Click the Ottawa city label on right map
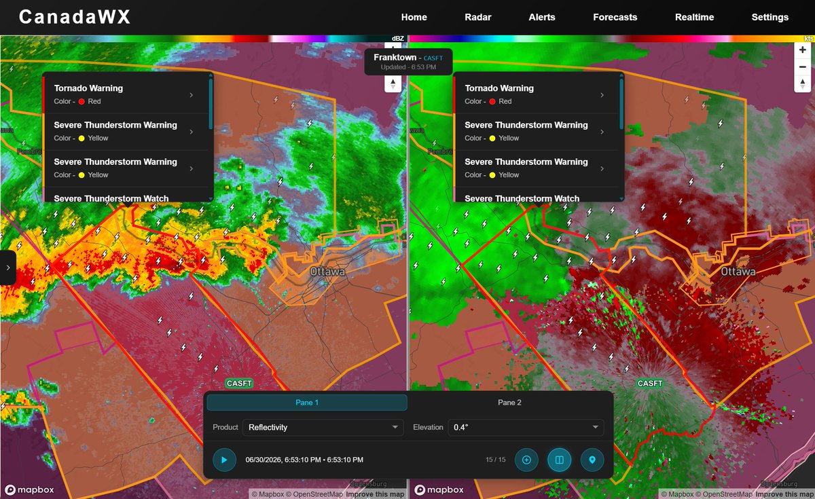Screen dimensions: 815x499 pyautogui.click(x=738, y=272)
